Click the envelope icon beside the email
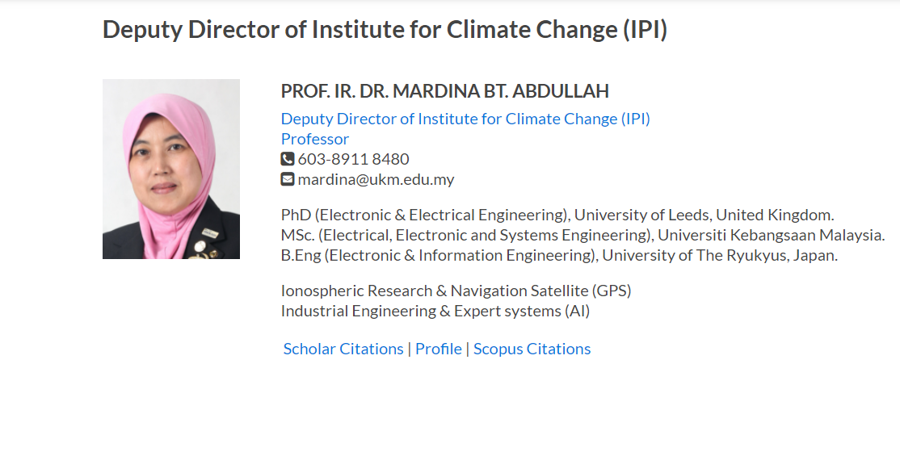900x456 pixels. 288,179
